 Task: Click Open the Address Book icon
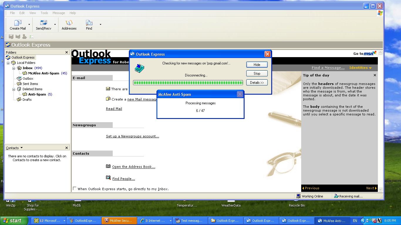pos(108,166)
